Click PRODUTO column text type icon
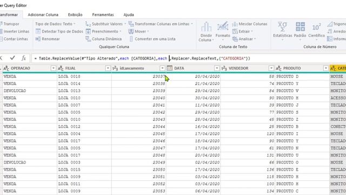346x195 pixels. point(278,68)
